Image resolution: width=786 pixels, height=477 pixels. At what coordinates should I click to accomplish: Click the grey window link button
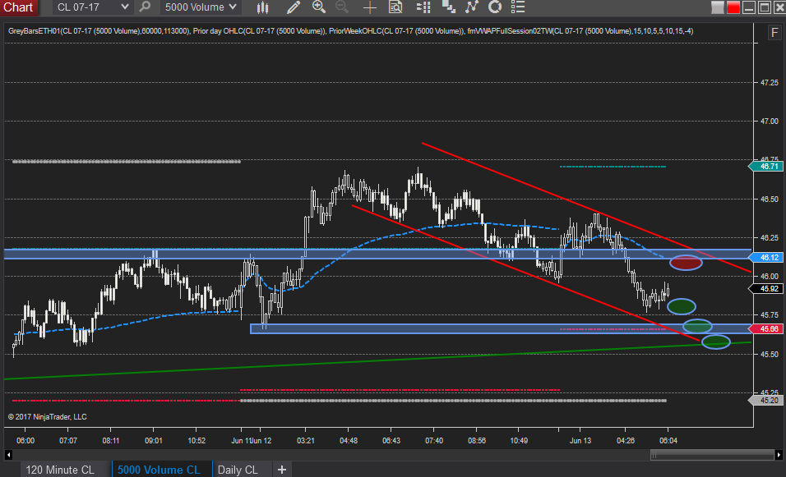pyautogui.click(x=717, y=7)
